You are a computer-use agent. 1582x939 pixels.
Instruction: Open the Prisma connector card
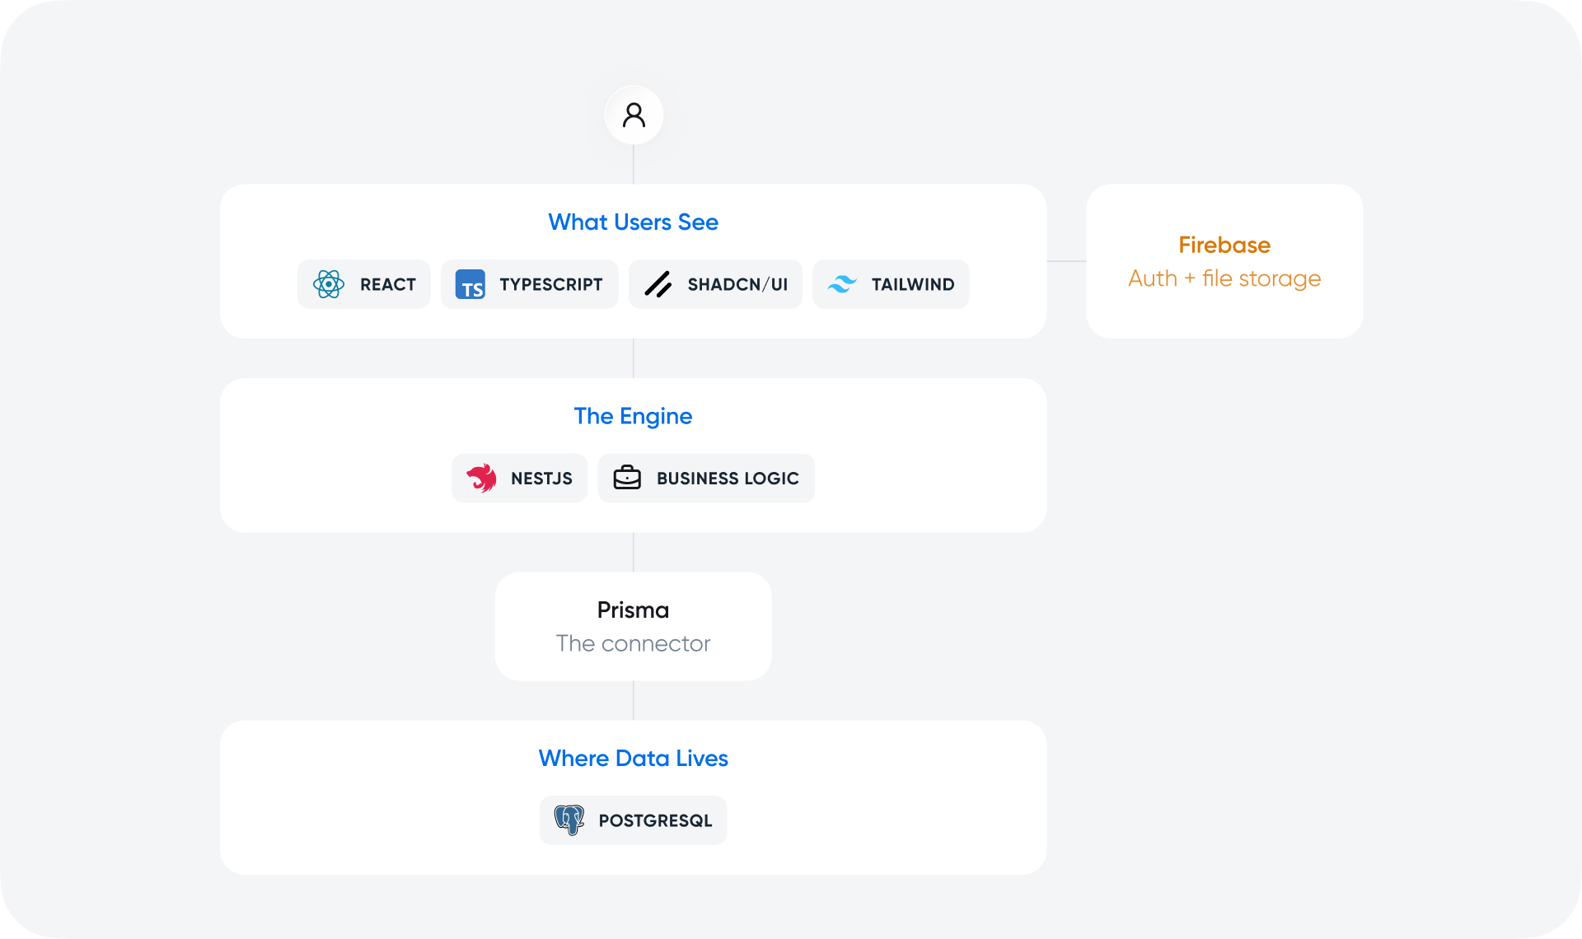coord(634,626)
